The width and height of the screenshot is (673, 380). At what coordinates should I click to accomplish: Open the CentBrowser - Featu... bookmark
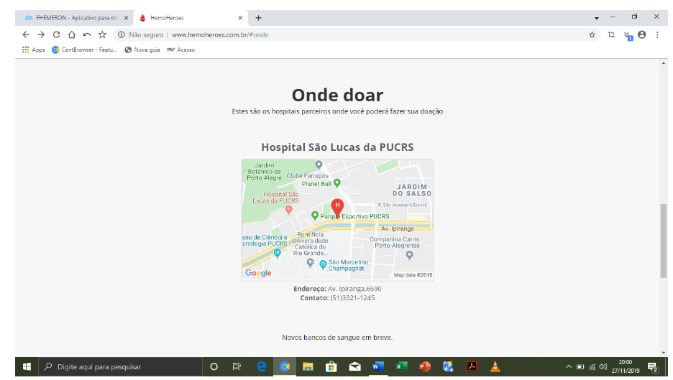coord(84,50)
